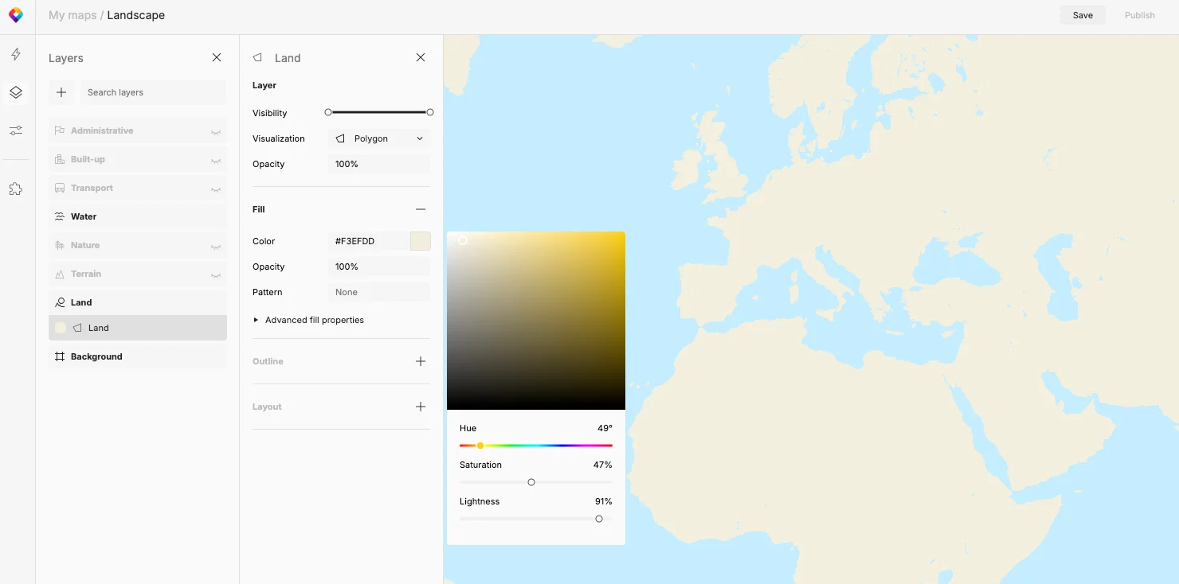
Task: Click the Fill Opacity 100% field
Action: (379, 267)
